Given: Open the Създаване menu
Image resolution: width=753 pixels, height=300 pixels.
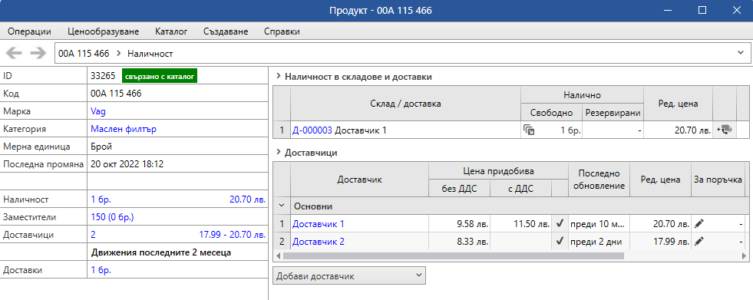Looking at the screenshot, I should [226, 31].
